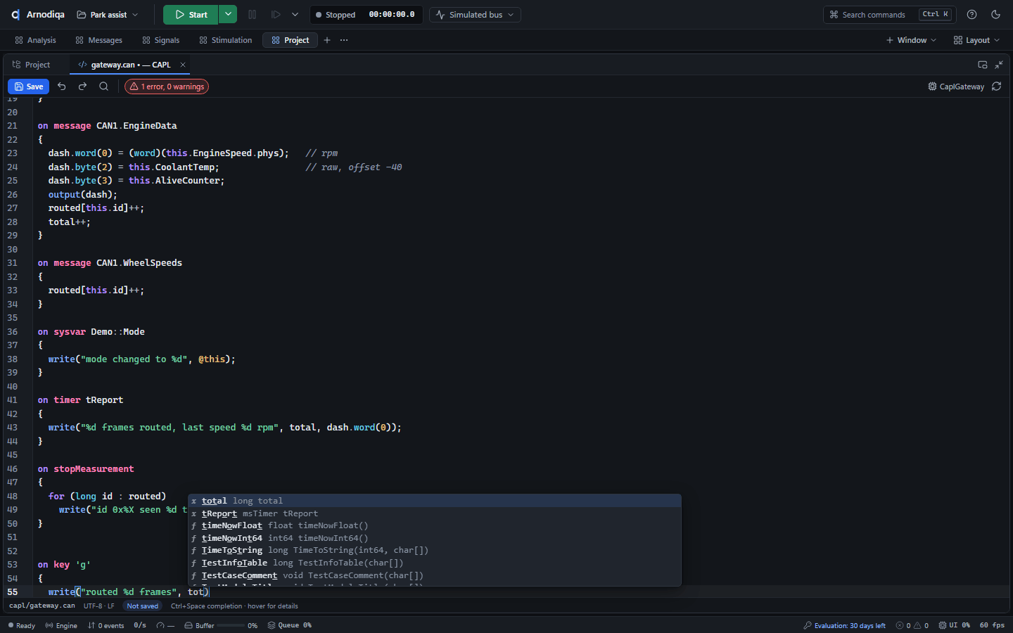Click the "on sysvar Demo::Mode" line

coord(91,332)
